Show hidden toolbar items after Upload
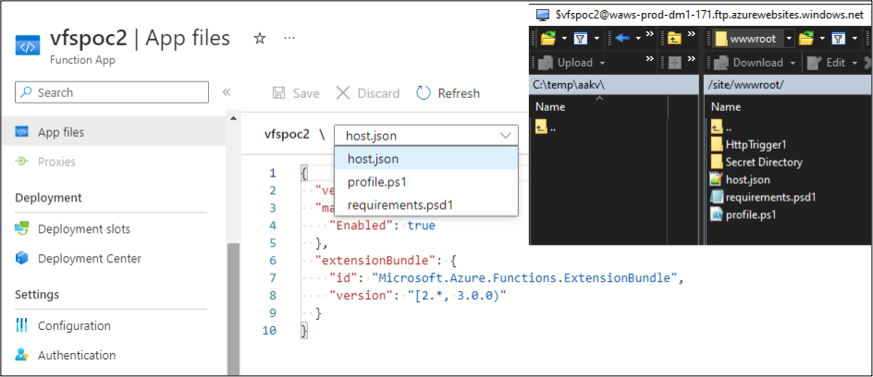Screen dimensions: 873x377 [x=650, y=59]
